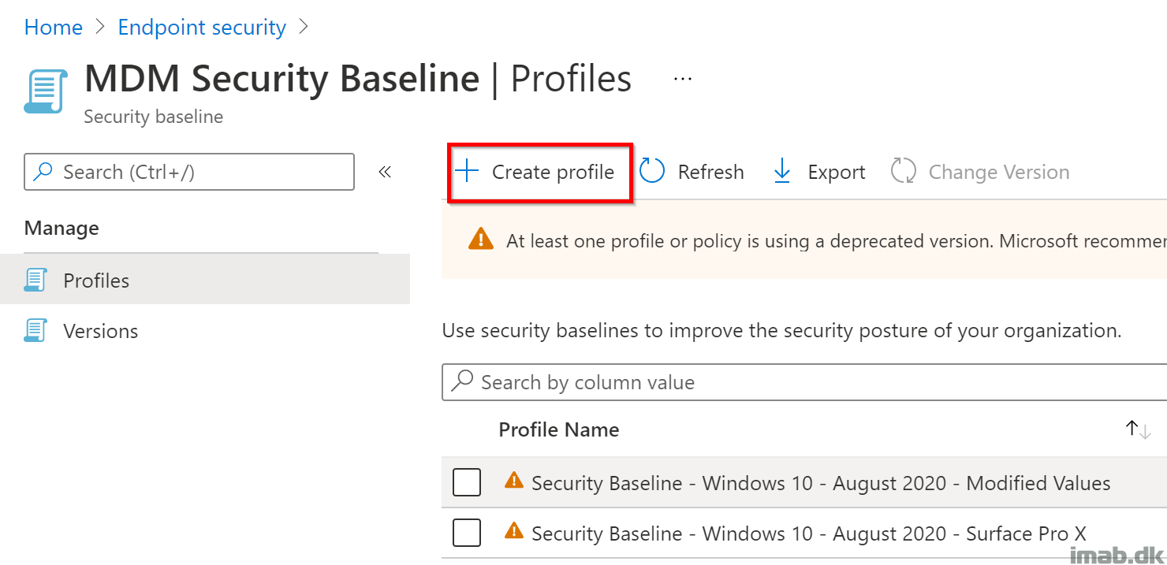Click the Change Version sync icon
This screenshot has width=1167, height=565.
903,171
